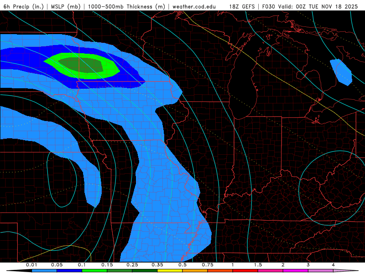The width and height of the screenshot is (365, 273).
Task: Click the "18Z GEFS" model run label
Action: point(242,6)
